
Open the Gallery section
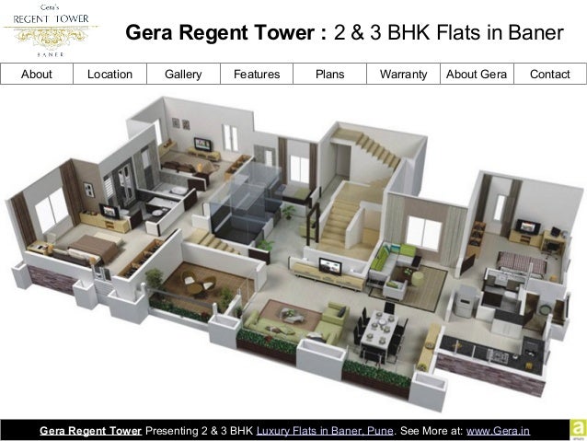[183, 74]
